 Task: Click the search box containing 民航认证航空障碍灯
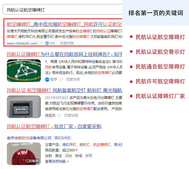tap(63, 10)
